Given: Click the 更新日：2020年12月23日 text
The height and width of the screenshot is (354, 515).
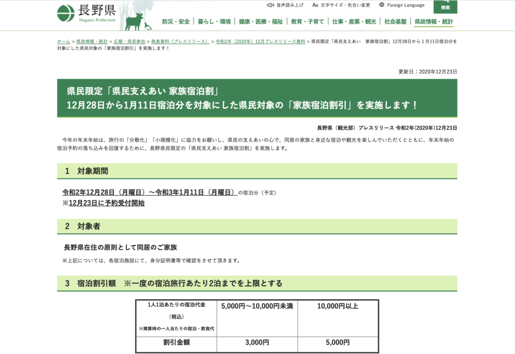Looking at the screenshot, I should [x=427, y=71].
